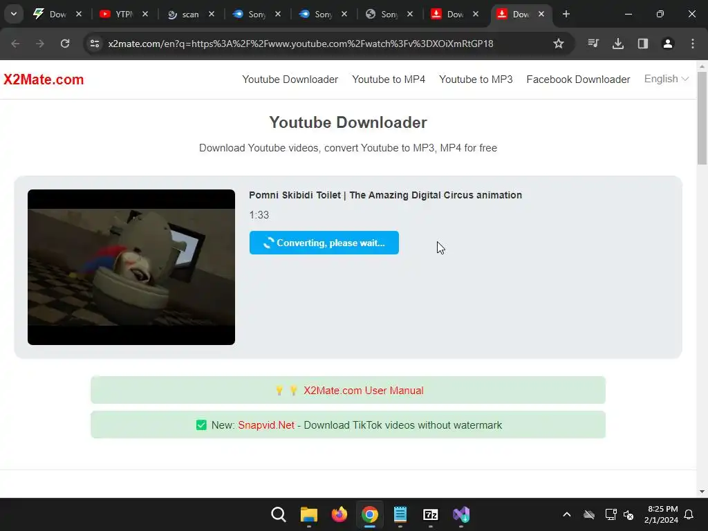Open Youtube to MP3 nav link
Viewport: 708px width, 531px height.
tap(476, 80)
